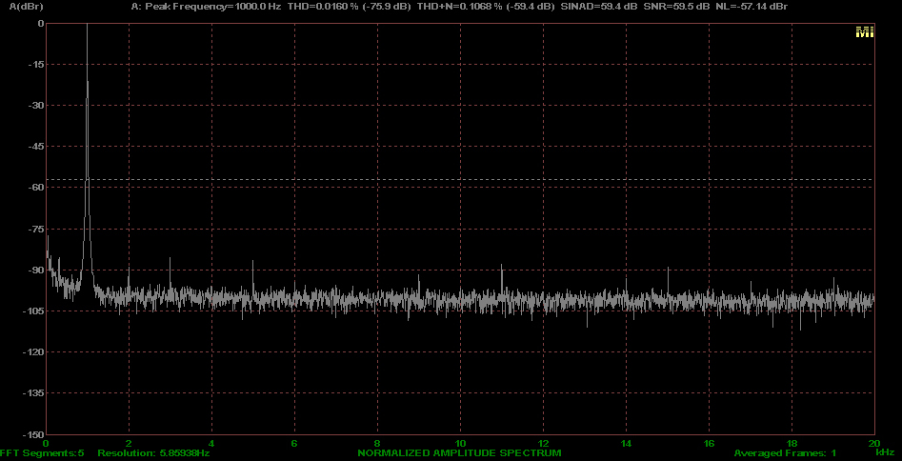Click the -150 amplitude axis label

coord(32,434)
